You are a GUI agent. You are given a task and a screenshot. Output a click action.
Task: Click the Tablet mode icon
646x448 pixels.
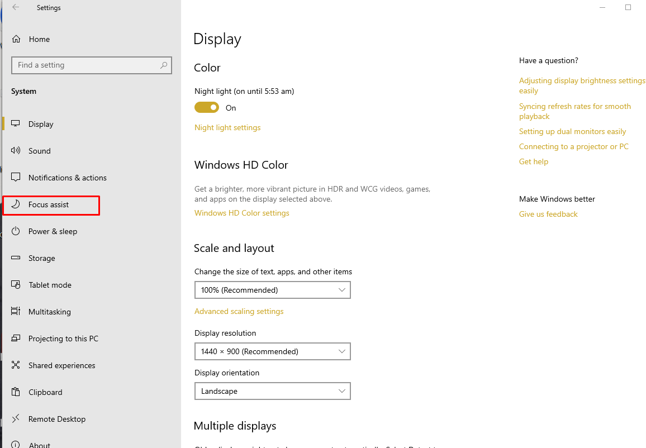[16, 284]
